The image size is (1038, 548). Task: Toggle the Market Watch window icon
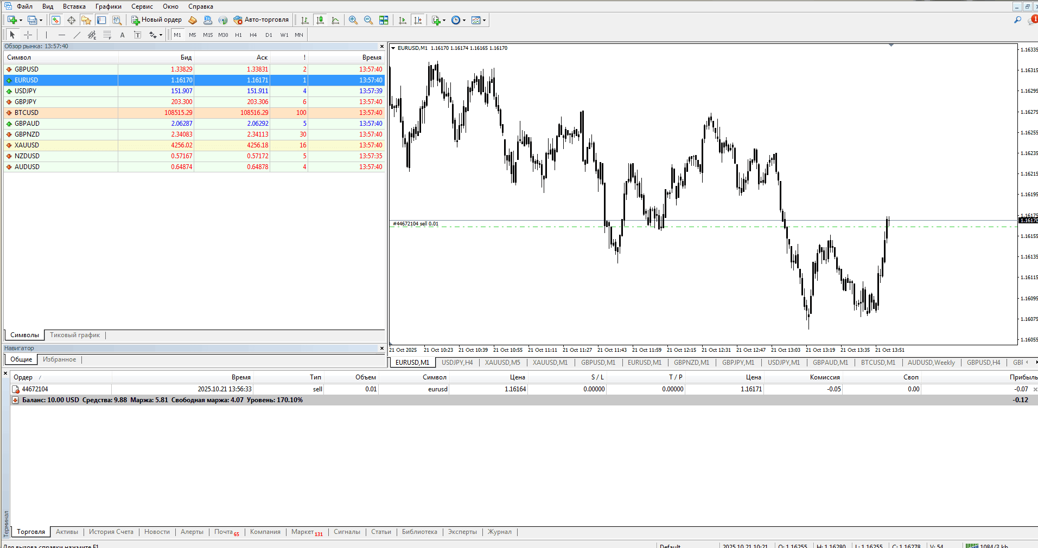point(55,20)
